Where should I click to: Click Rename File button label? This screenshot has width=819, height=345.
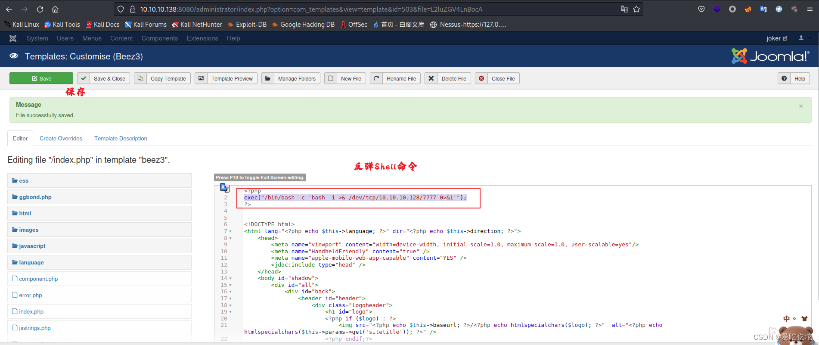click(401, 79)
